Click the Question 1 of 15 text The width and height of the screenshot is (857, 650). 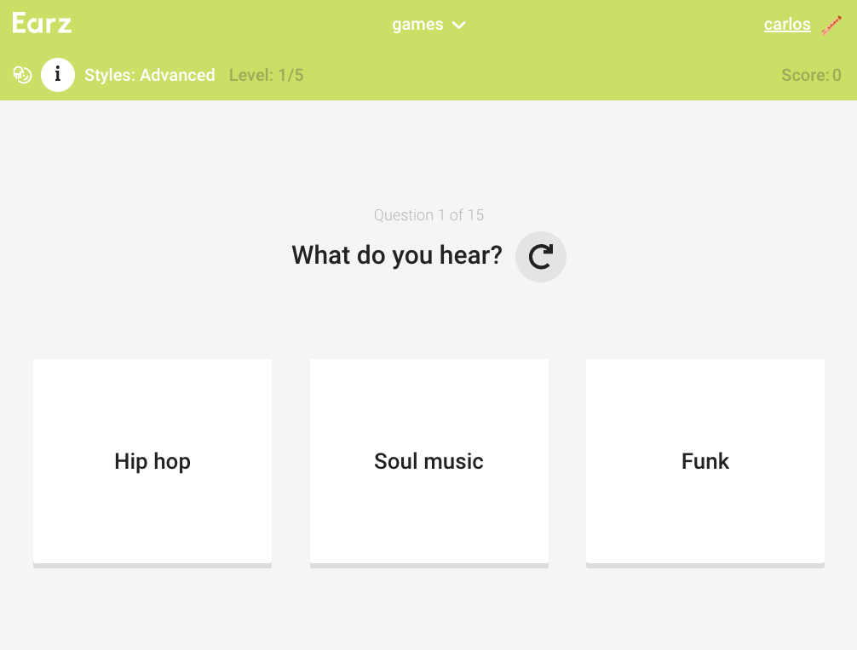[428, 215]
